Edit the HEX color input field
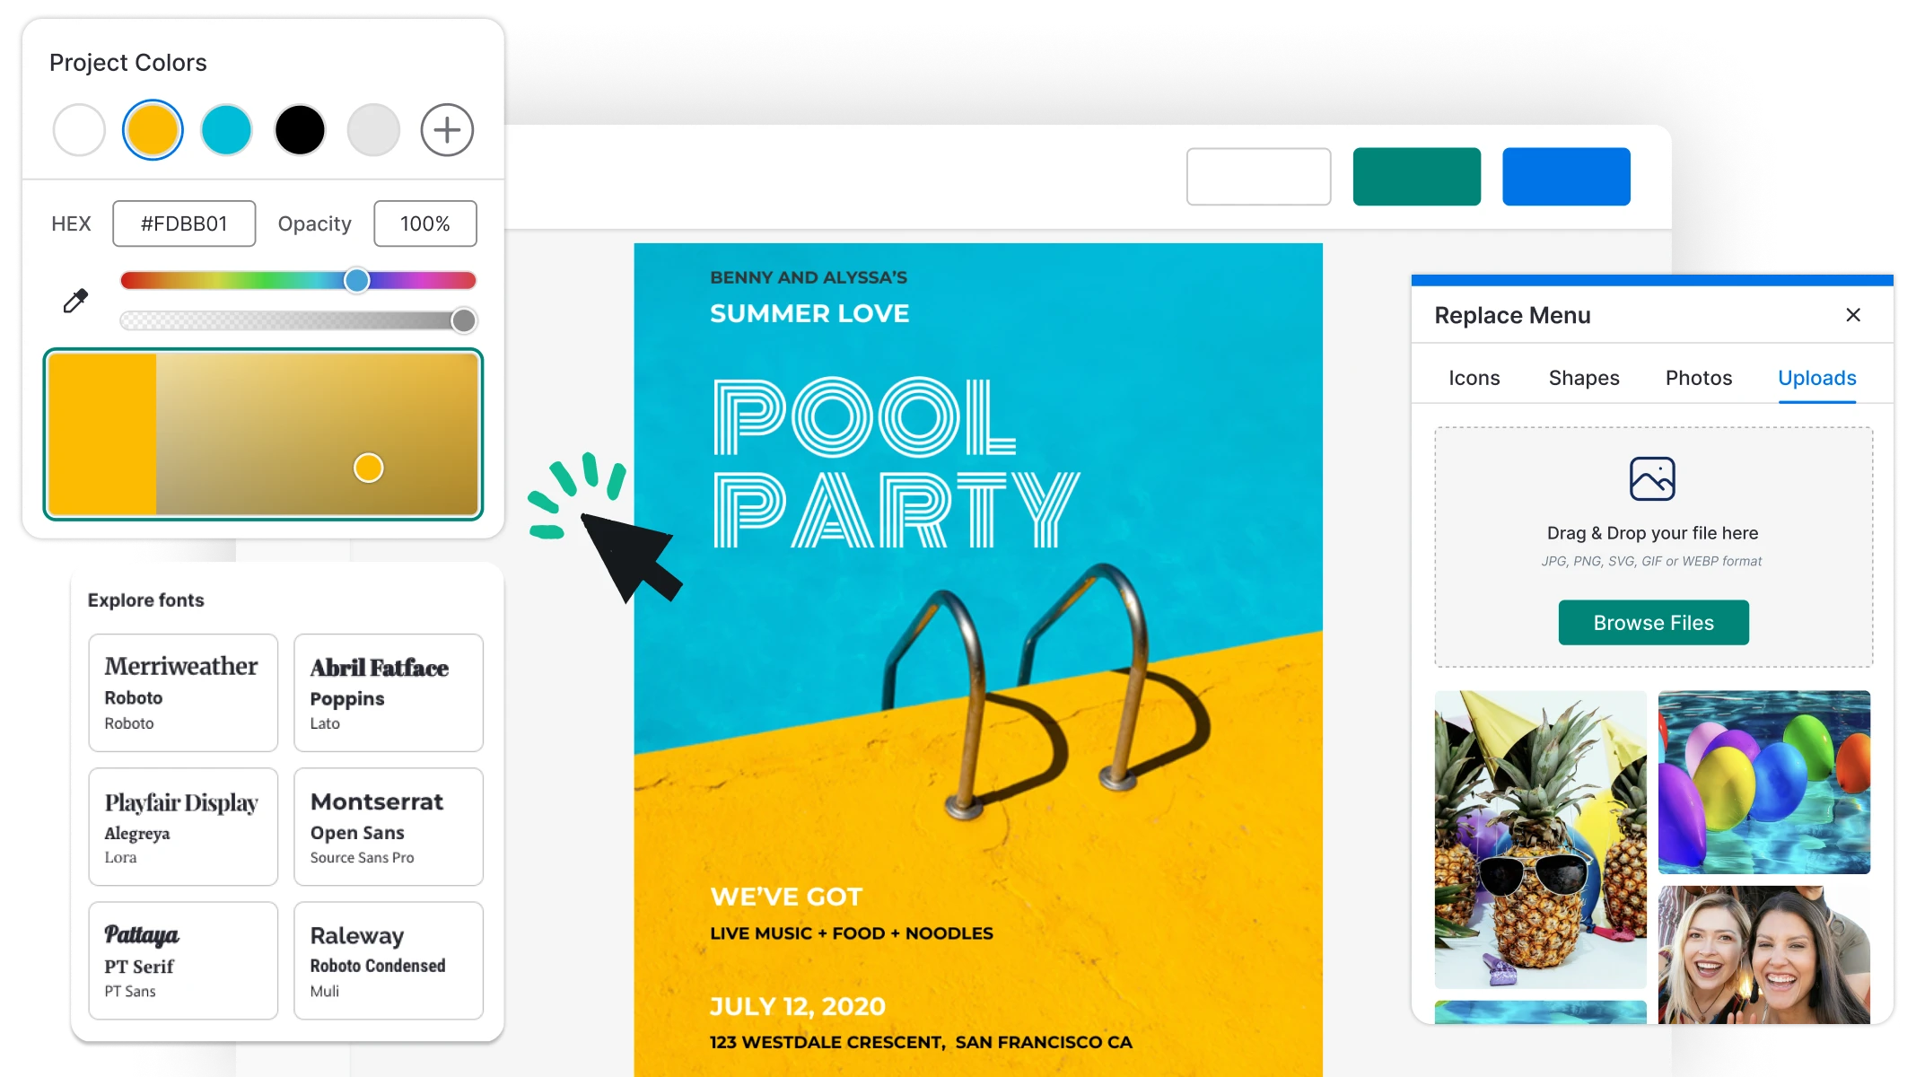1916x1077 pixels. 184,223
